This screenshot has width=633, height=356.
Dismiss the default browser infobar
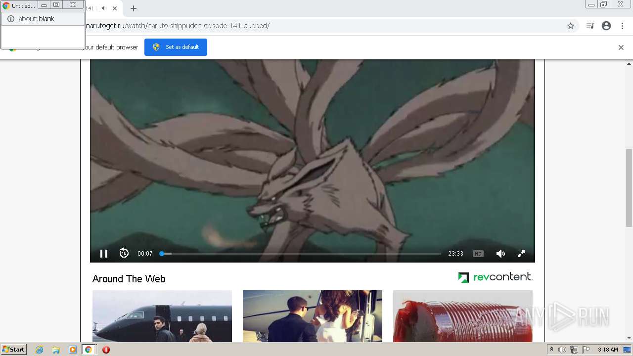pyautogui.click(x=621, y=47)
